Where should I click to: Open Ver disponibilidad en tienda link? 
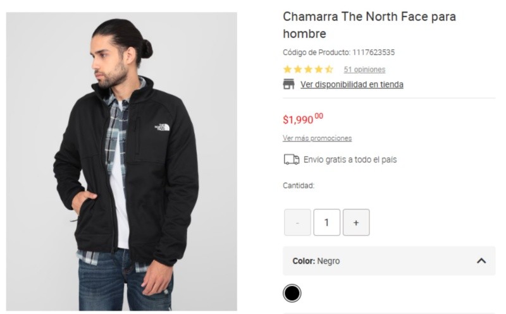(352, 85)
